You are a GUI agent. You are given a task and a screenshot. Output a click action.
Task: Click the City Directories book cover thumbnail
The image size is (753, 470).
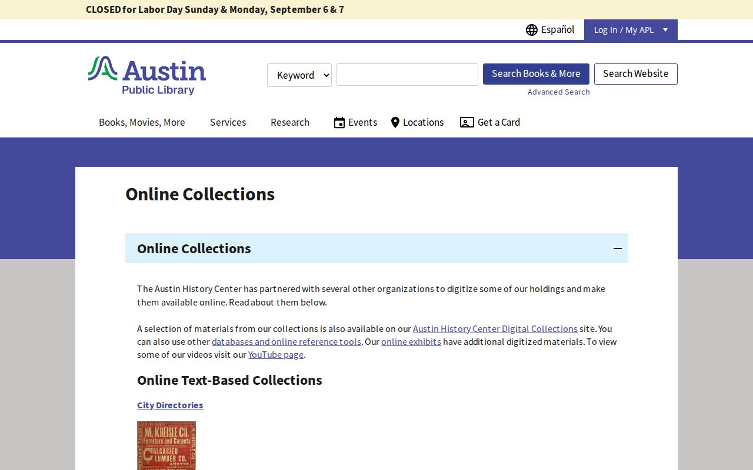166,445
